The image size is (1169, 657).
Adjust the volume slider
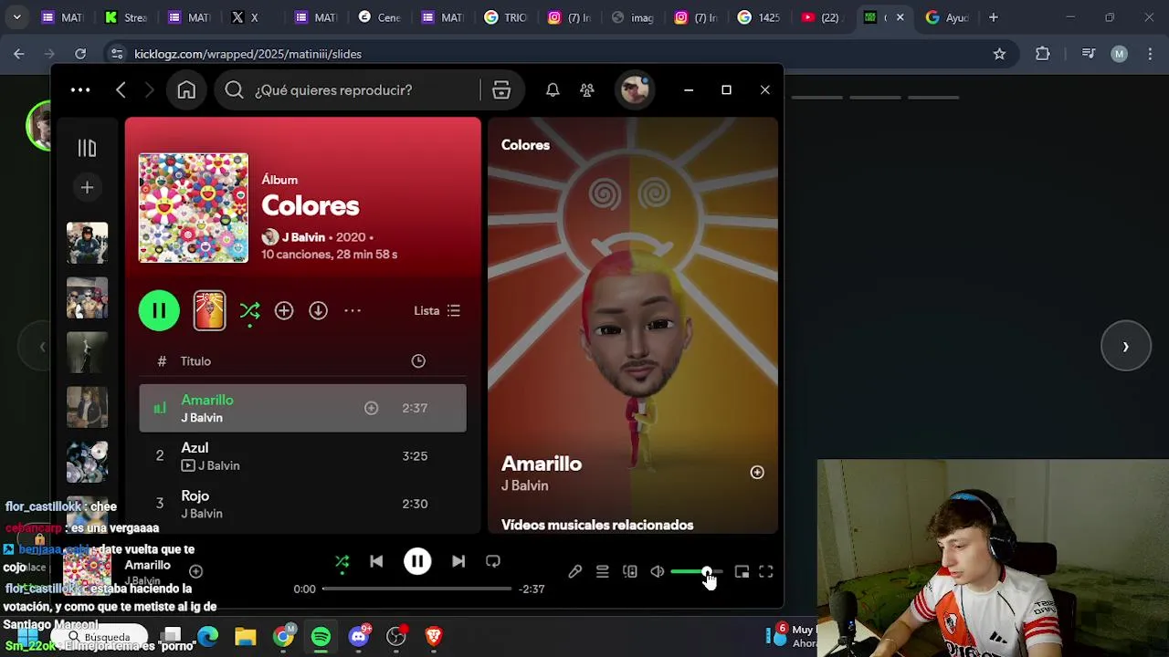696,572
